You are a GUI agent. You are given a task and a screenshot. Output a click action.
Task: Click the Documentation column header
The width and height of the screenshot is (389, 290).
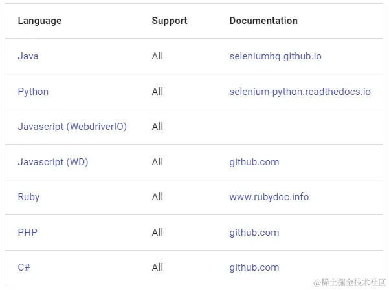[x=263, y=21]
